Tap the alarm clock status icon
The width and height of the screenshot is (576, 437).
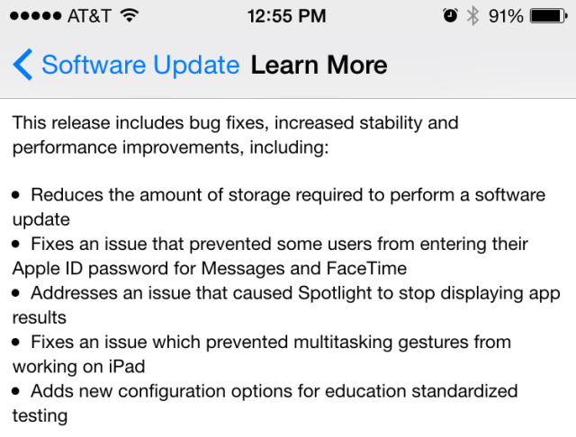450,15
